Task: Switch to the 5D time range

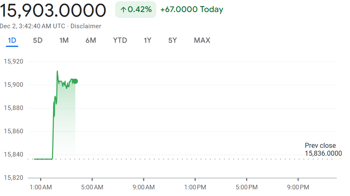Action: coord(38,40)
